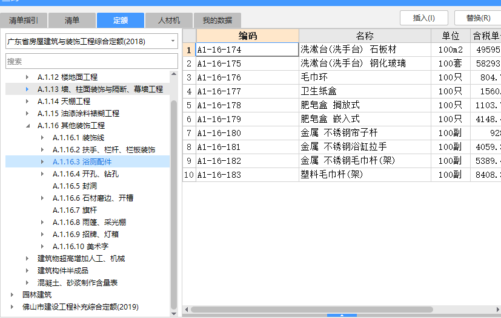Select code cell A1-16-177
Viewport: 501px width, 318px height.
tap(247, 91)
